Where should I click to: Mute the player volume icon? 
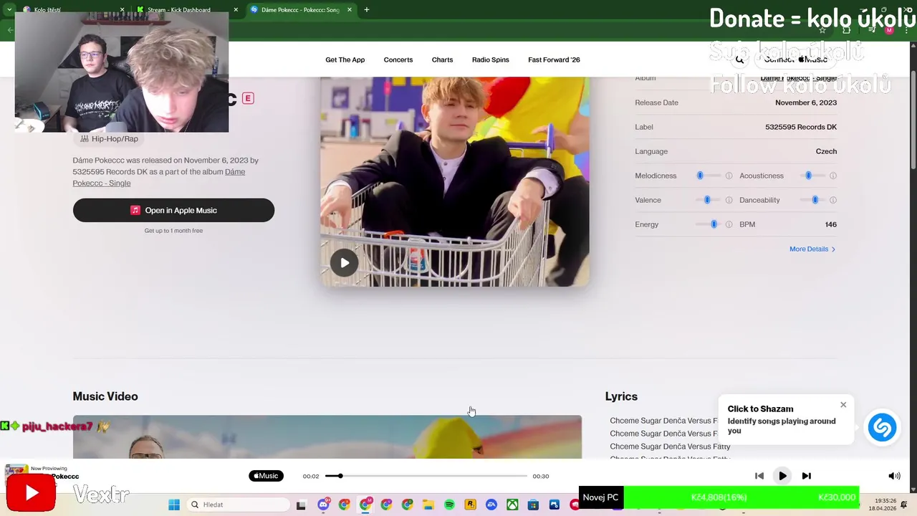coord(894,476)
